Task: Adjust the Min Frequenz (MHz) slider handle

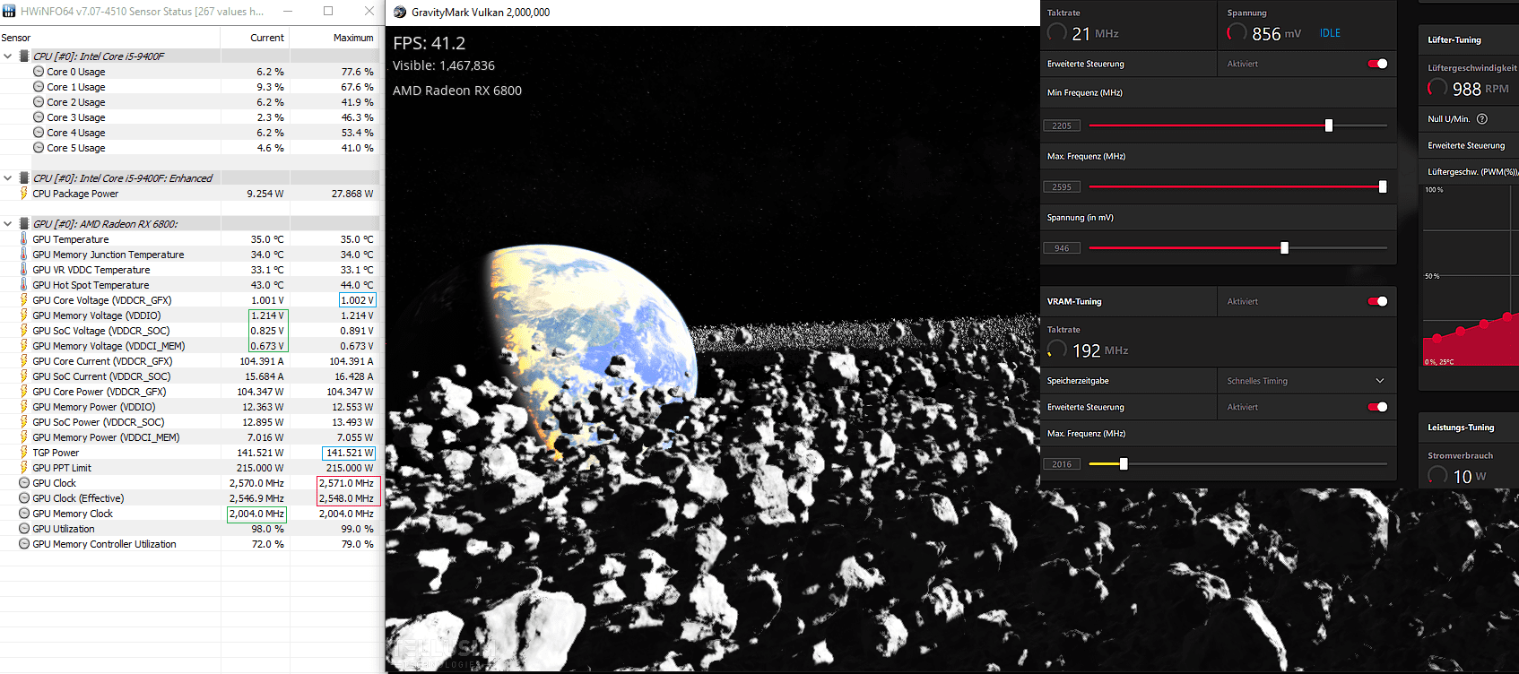Action: click(x=1329, y=125)
